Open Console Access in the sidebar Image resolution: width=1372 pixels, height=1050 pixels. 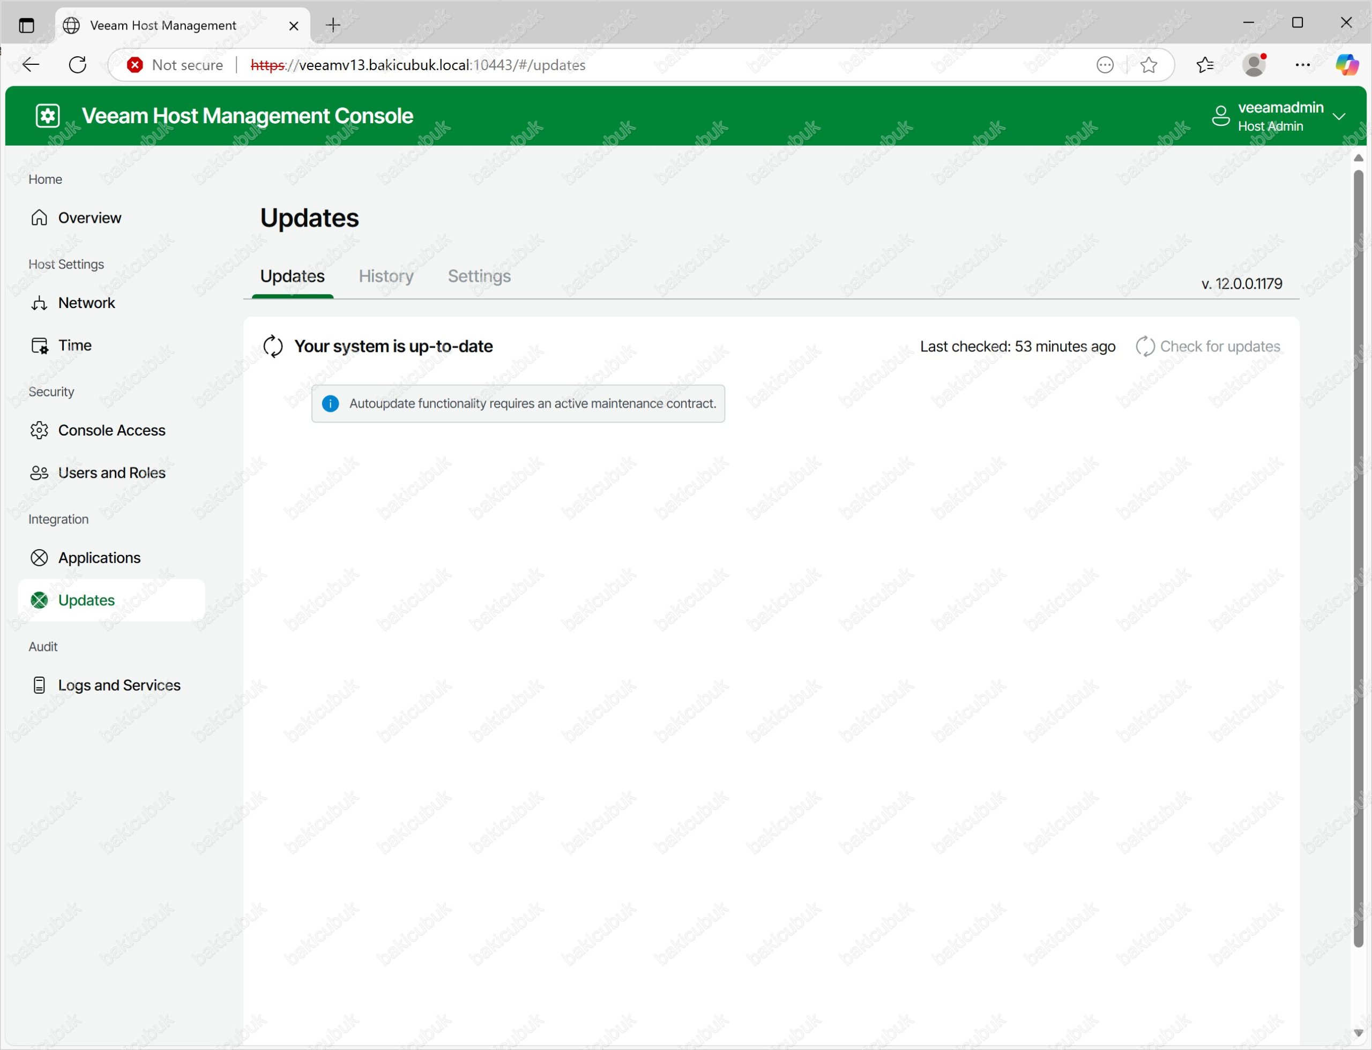point(111,431)
